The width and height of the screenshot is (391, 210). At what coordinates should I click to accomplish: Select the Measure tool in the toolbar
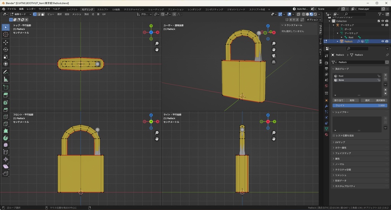pyautogui.click(x=6, y=79)
